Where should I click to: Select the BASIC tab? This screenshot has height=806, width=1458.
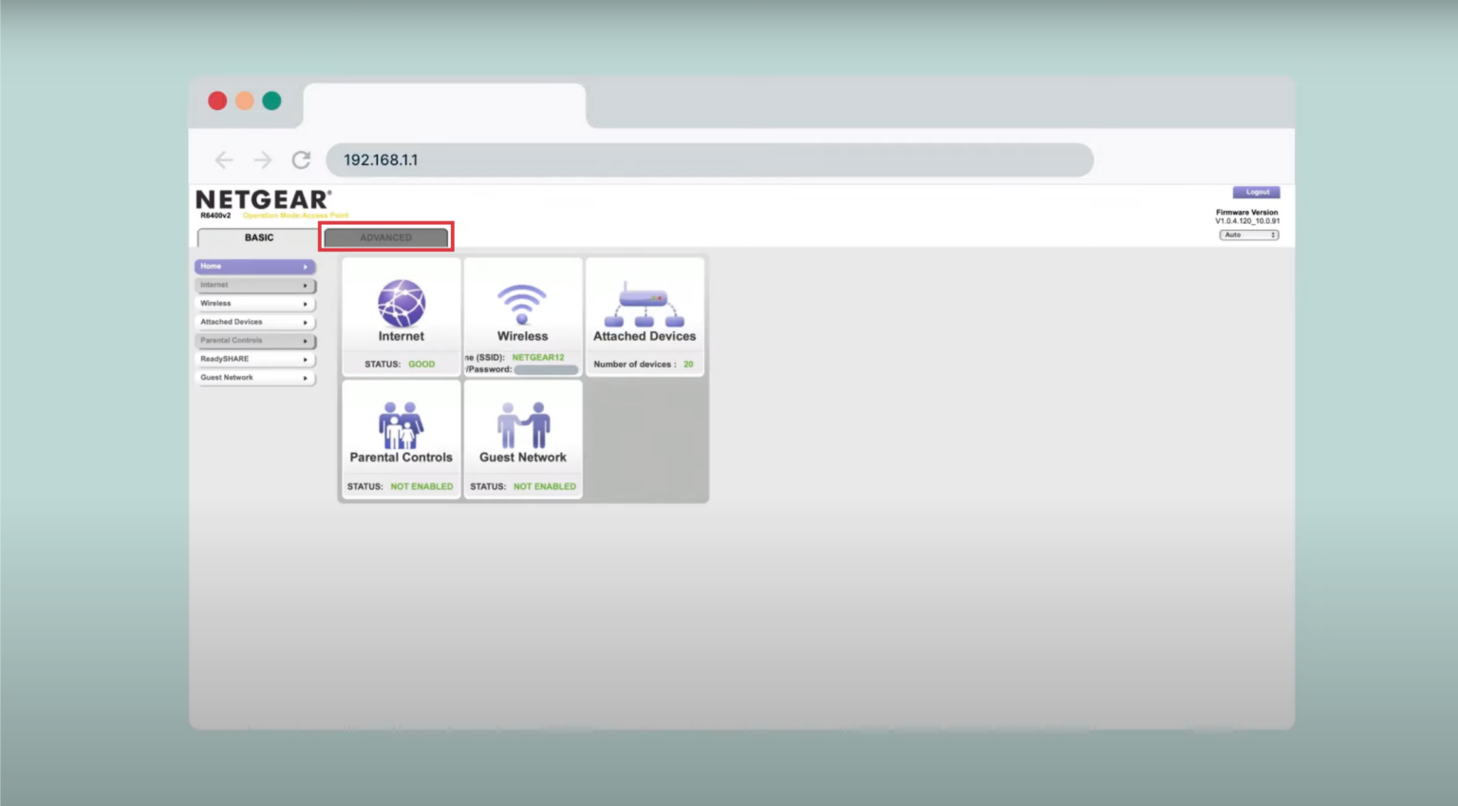[258, 237]
